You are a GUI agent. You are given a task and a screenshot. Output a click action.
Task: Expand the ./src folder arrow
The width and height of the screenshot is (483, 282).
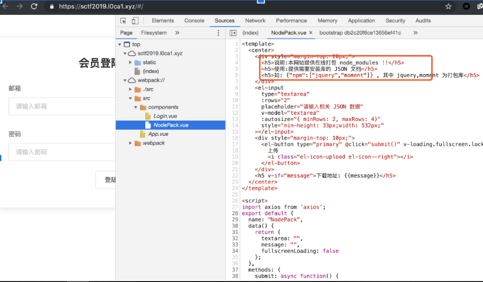click(x=130, y=89)
